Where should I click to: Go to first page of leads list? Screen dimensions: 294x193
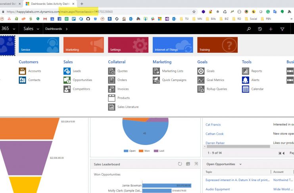click(280, 153)
